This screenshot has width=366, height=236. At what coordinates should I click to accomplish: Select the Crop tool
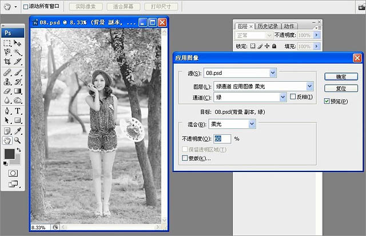tap(7, 62)
